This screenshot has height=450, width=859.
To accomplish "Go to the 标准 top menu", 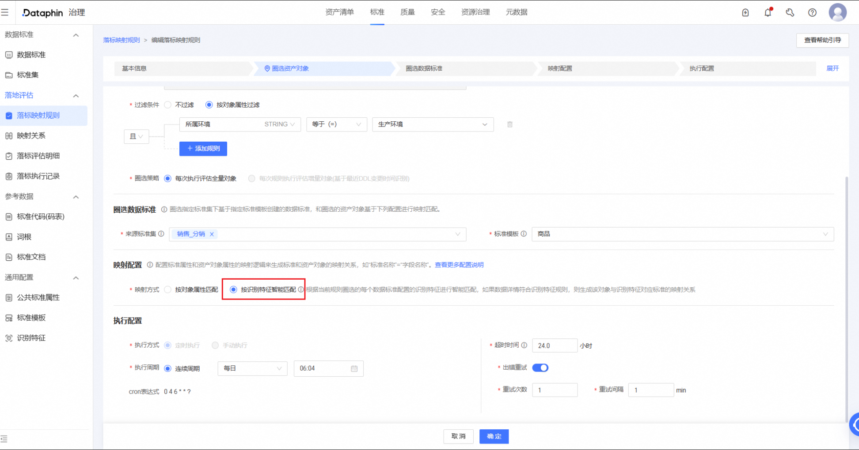I will click(x=377, y=12).
